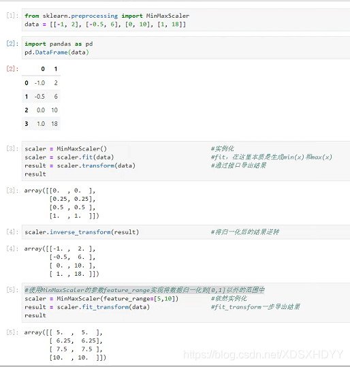350x367 pixels.
Task: Place cursor in 'pd.DataFrame(data)' line
Action: [57, 52]
